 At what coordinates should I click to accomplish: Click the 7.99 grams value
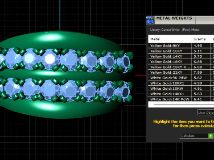pos(198,72)
